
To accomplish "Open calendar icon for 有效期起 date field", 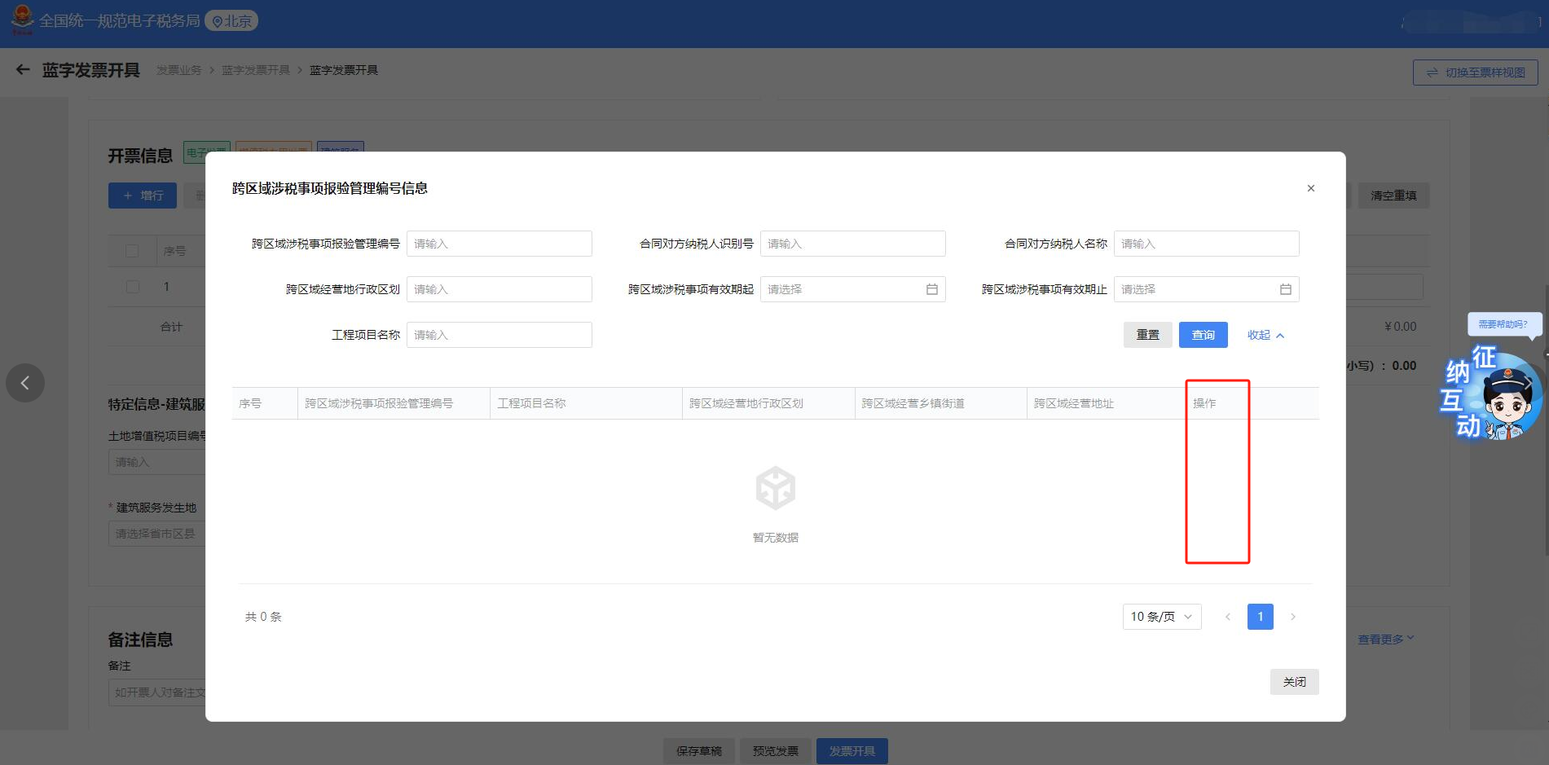I will [931, 289].
